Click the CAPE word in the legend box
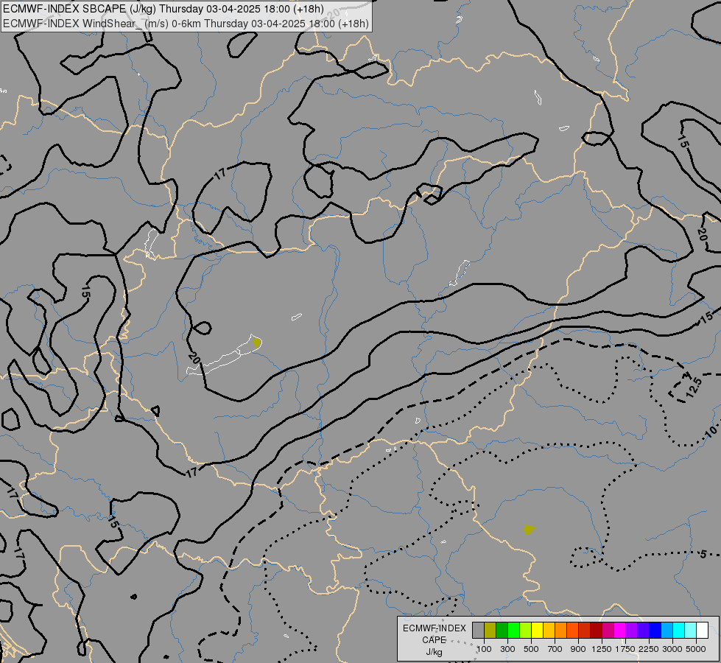 click(434, 640)
